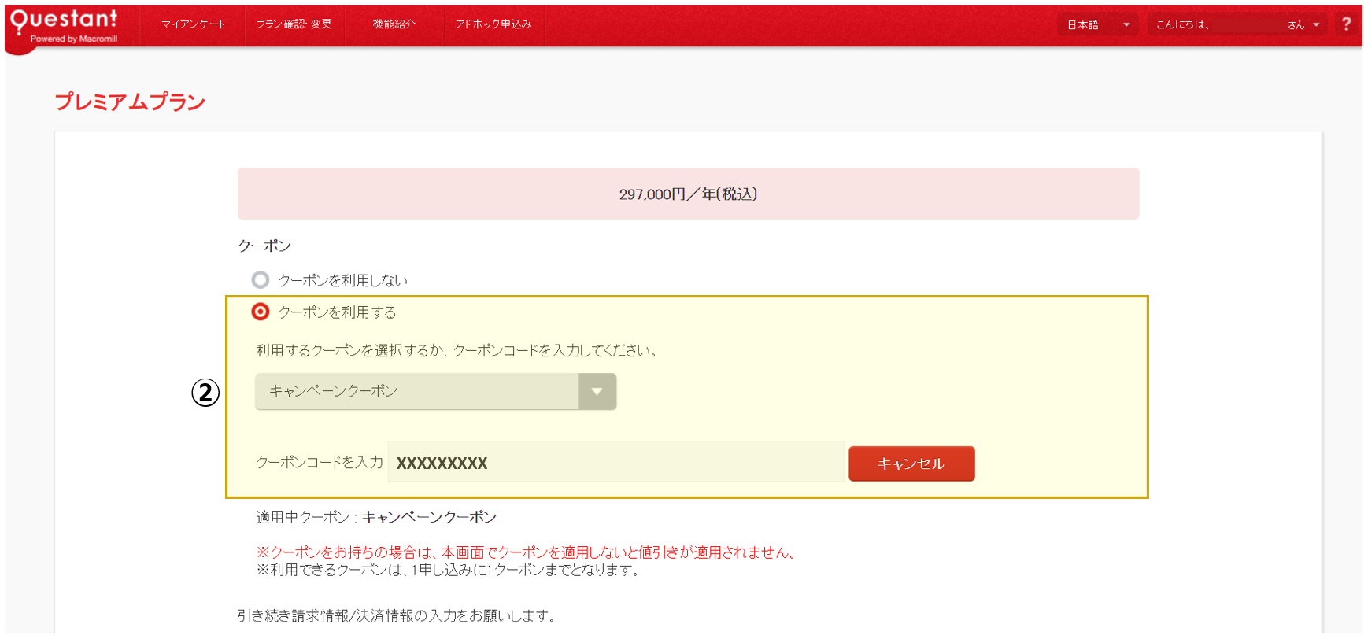Click the circled number 2 marker

pos(205,392)
